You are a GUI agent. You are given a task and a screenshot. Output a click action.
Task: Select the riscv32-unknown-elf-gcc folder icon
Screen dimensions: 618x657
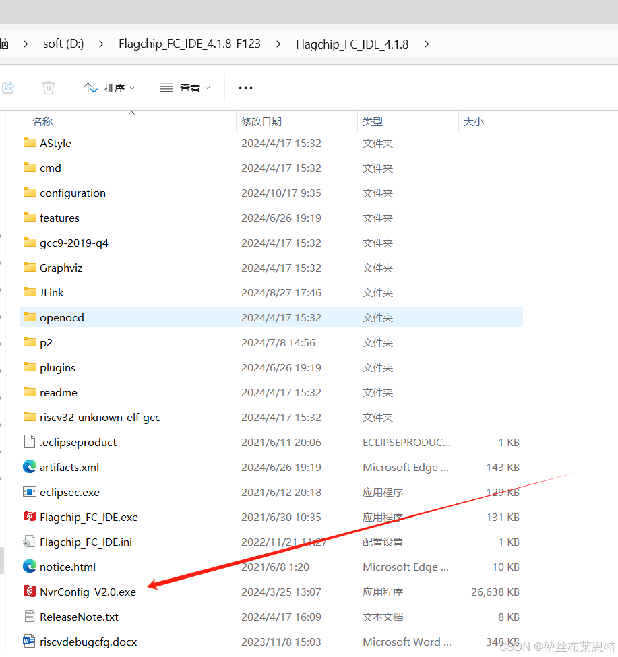click(30, 417)
